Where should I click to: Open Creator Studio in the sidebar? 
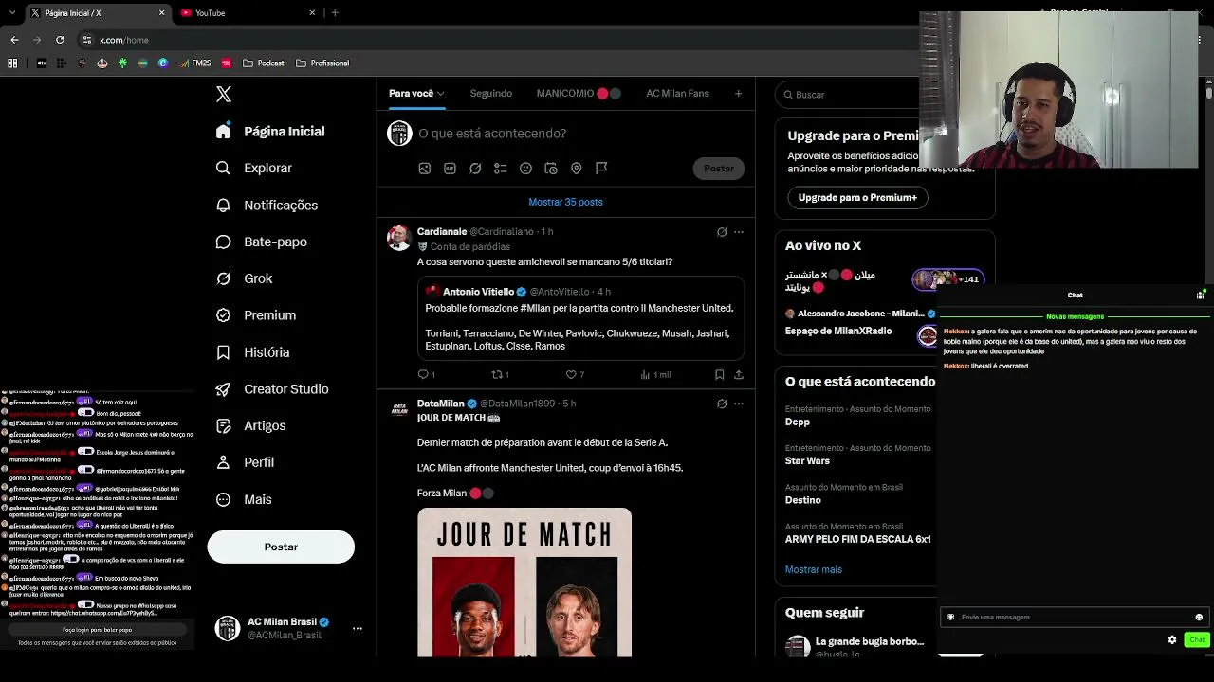coord(272,389)
